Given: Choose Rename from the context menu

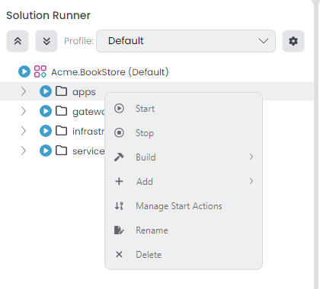Looking at the screenshot, I should (x=184, y=230).
